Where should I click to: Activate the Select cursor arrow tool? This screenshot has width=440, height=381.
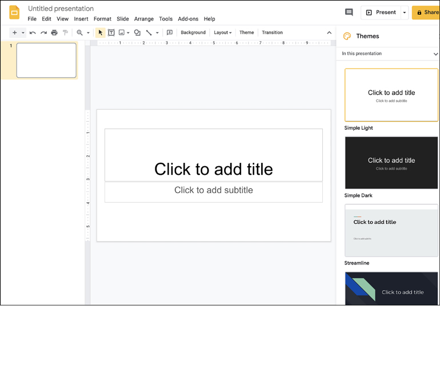101,33
